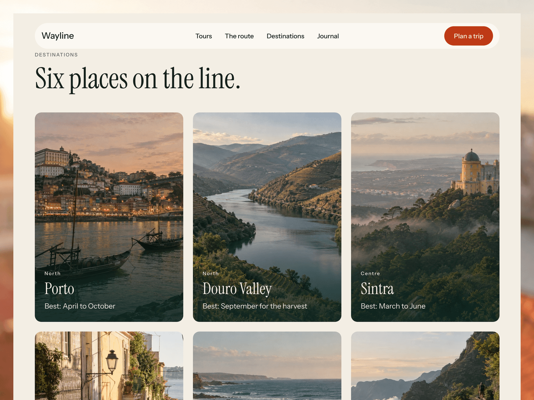Click "Best: April to October" text
Viewport: 534px width, 400px height.
[80, 306]
